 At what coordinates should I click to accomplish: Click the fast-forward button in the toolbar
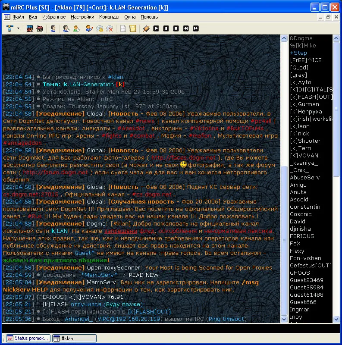[196, 28]
